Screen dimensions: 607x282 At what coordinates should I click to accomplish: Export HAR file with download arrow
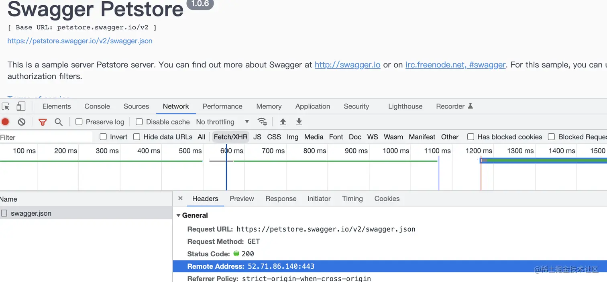[x=299, y=122]
